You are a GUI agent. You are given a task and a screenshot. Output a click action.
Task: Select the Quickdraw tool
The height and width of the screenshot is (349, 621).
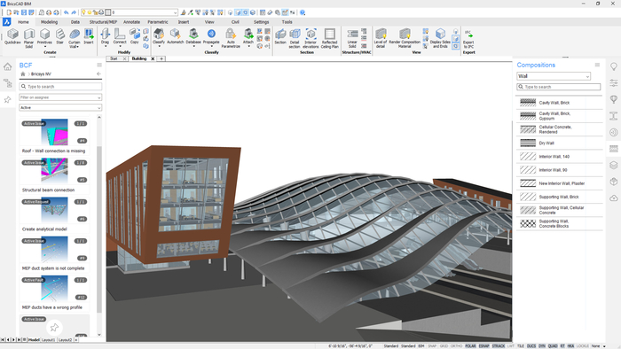12,36
